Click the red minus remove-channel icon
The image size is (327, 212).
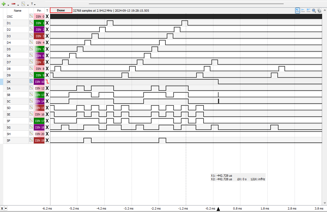pyautogui.click(x=13, y=4)
